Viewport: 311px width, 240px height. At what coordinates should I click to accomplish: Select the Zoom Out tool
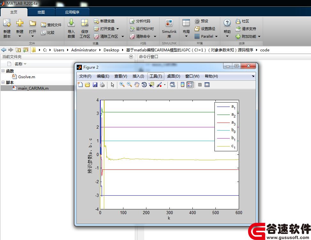tap(129, 85)
